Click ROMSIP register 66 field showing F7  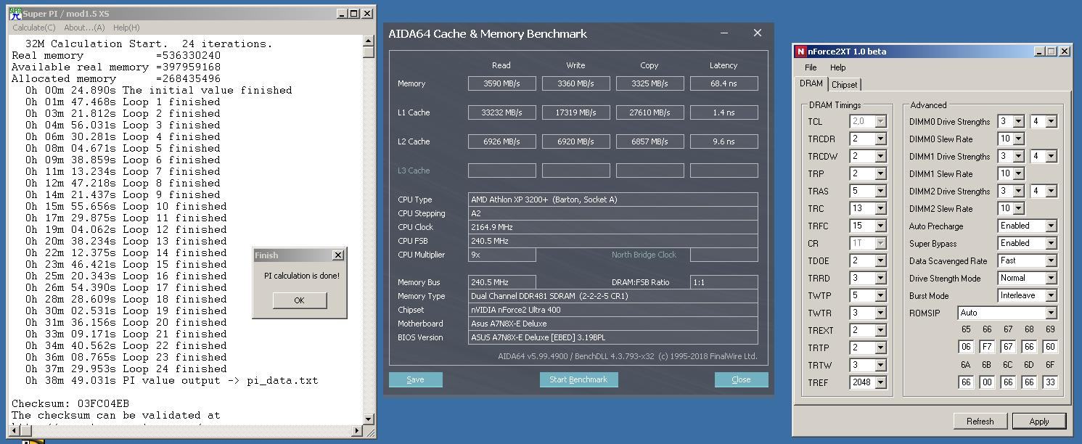coord(986,348)
